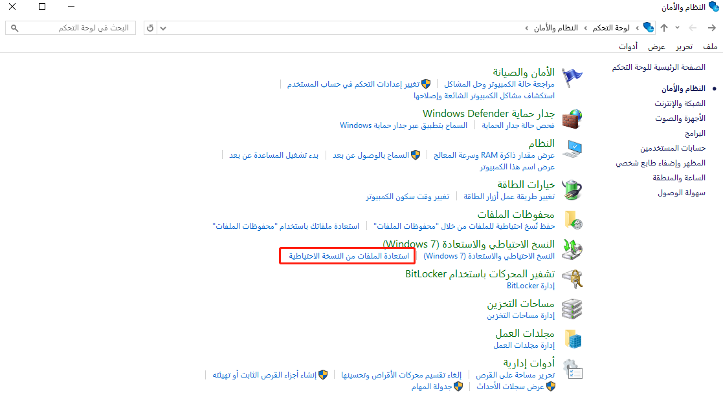Open the عرض menu
This screenshot has width=723, height=404.
pos(656,47)
